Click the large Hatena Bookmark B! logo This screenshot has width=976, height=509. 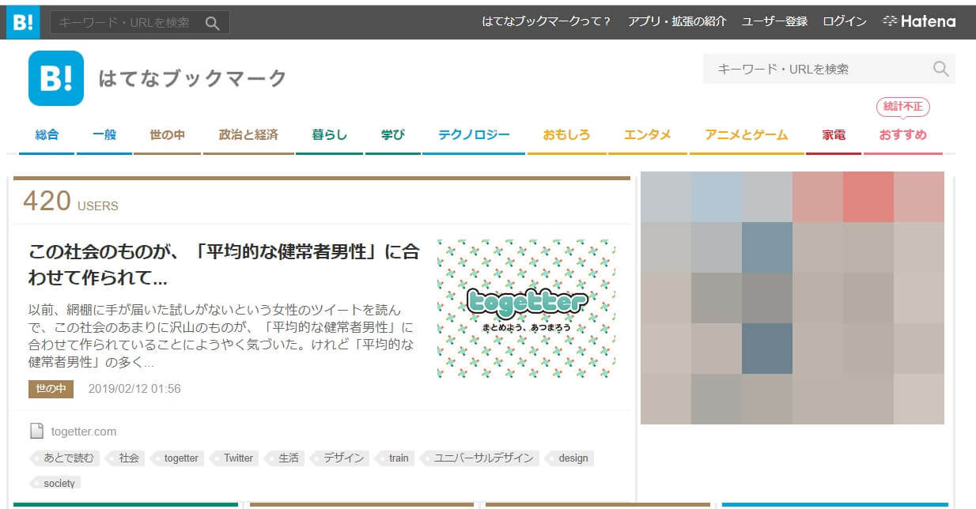coord(56,78)
